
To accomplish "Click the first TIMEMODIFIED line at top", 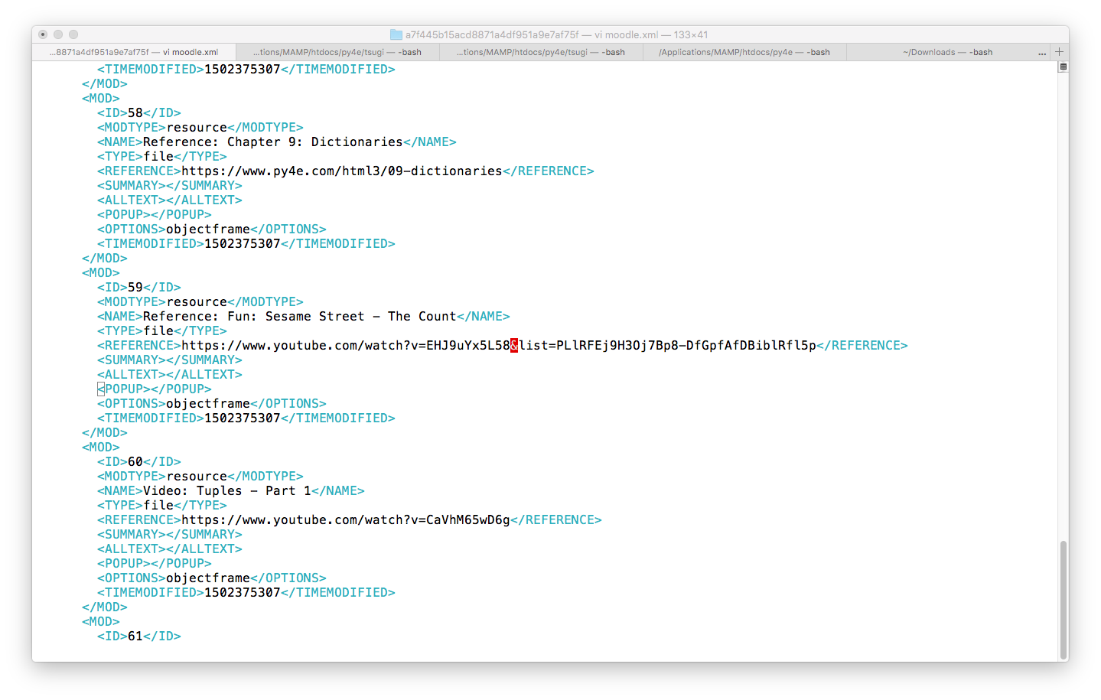I will tap(246, 70).
